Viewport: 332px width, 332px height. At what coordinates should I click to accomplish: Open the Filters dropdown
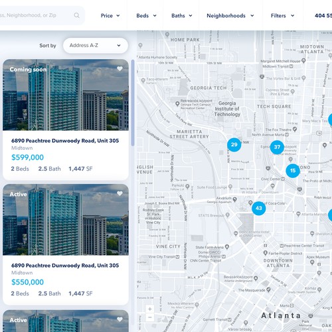(282, 16)
